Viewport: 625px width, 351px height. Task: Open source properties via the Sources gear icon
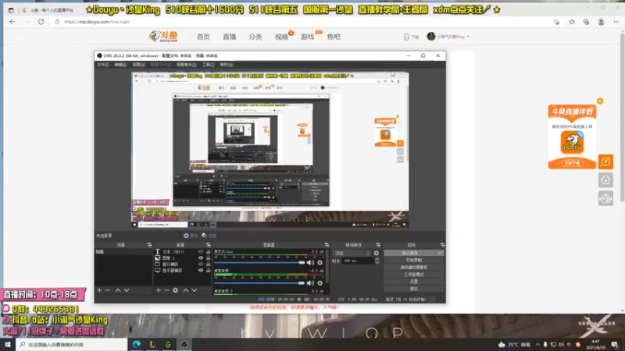point(175,290)
